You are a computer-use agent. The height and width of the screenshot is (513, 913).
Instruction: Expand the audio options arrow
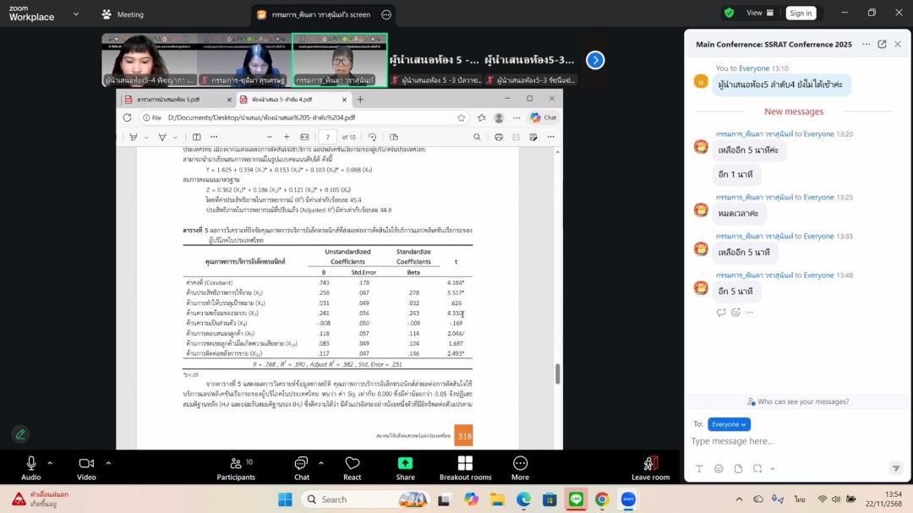[50, 463]
